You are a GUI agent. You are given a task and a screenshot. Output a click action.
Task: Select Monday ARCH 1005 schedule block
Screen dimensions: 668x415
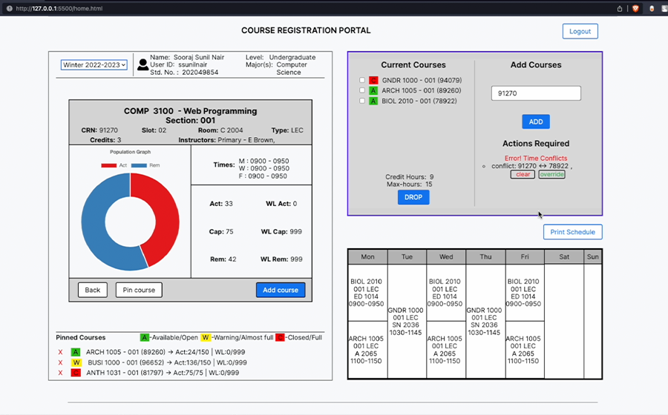coord(367,350)
